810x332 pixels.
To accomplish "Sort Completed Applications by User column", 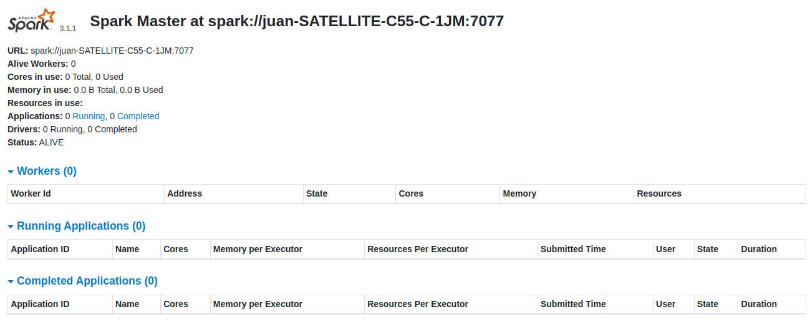I will [x=665, y=304].
